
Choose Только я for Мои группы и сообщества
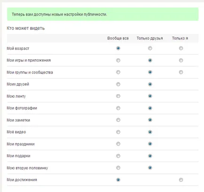pyautogui.click(x=181, y=72)
